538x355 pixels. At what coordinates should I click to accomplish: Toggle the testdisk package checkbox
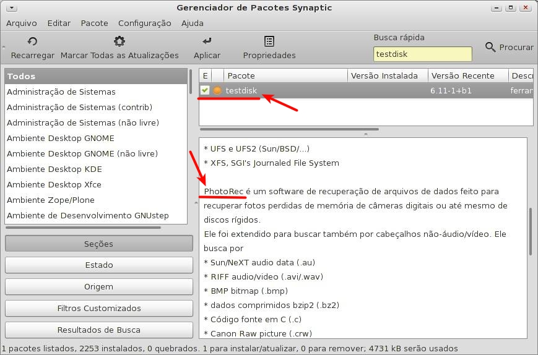click(x=205, y=90)
